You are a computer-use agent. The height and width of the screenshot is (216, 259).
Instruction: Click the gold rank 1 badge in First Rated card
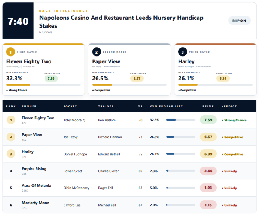[10, 52]
